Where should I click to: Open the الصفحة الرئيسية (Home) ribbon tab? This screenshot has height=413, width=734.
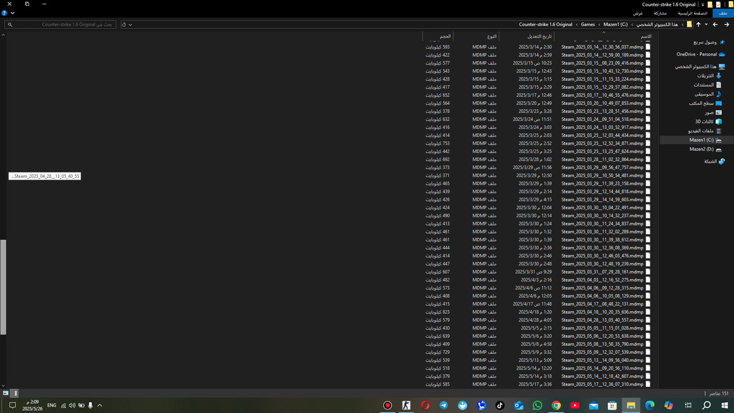(x=692, y=13)
